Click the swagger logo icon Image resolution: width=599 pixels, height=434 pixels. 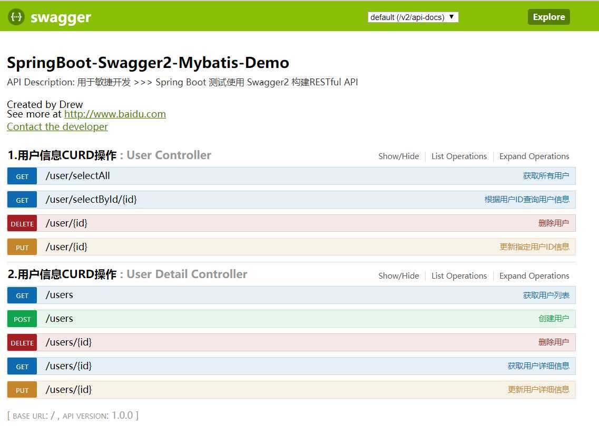coord(16,17)
